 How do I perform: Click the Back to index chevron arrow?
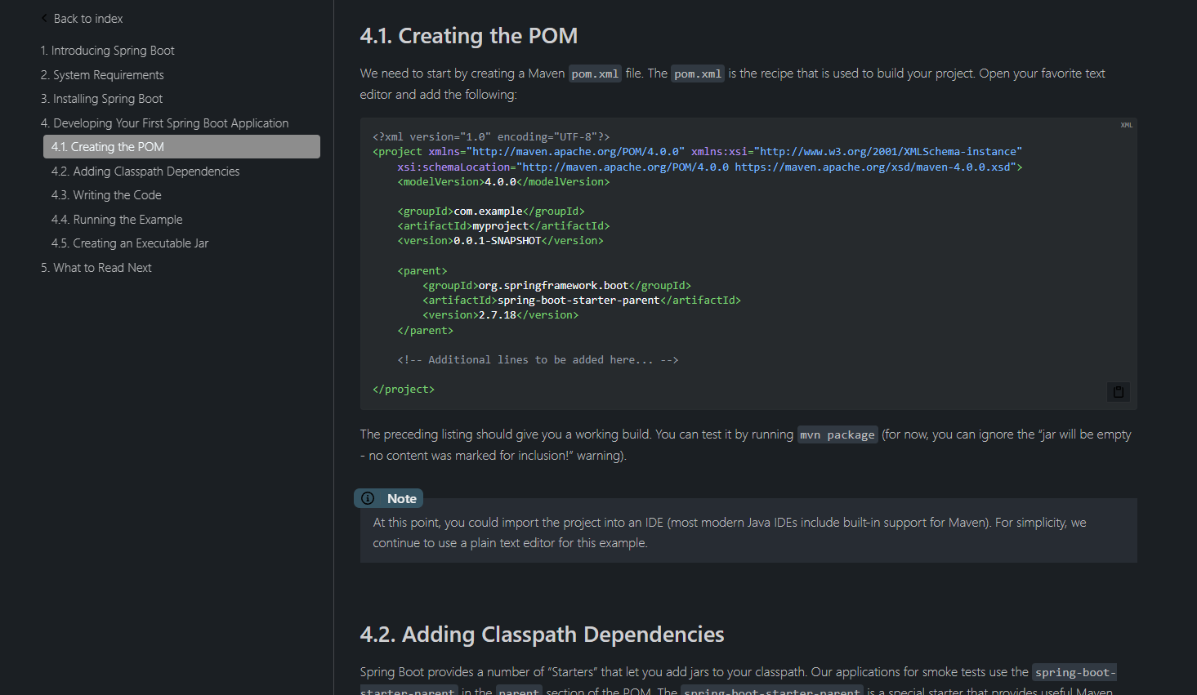(x=44, y=18)
